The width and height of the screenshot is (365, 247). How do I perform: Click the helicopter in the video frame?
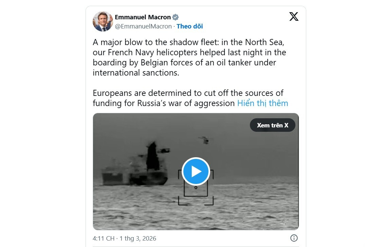[204, 140]
